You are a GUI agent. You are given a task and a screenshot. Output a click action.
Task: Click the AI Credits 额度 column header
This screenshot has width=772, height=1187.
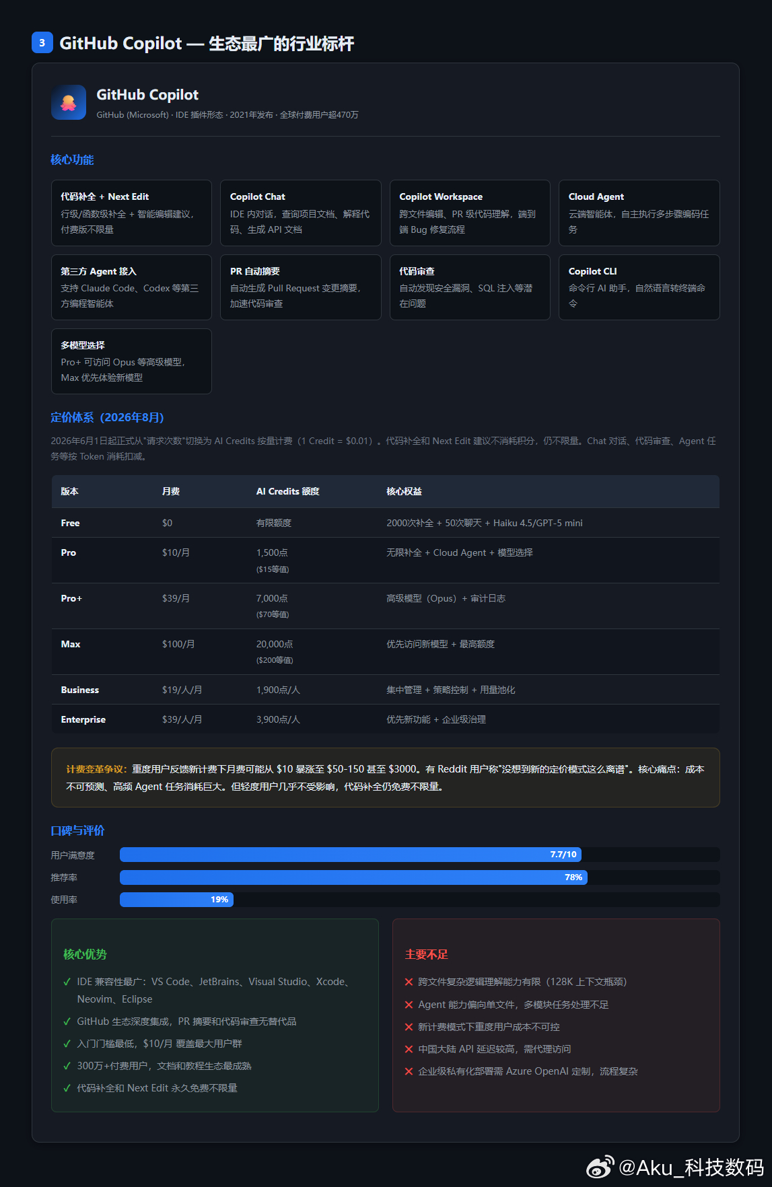[287, 491]
